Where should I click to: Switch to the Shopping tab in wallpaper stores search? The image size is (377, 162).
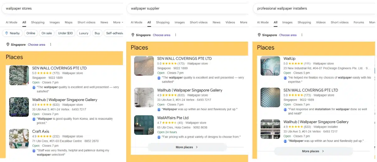38,23
